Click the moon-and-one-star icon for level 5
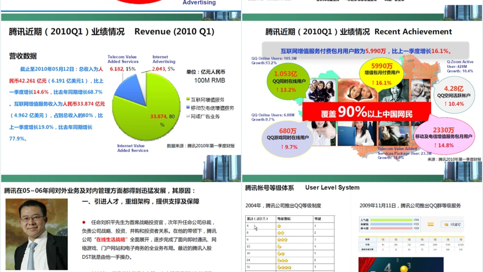 point(281,254)
